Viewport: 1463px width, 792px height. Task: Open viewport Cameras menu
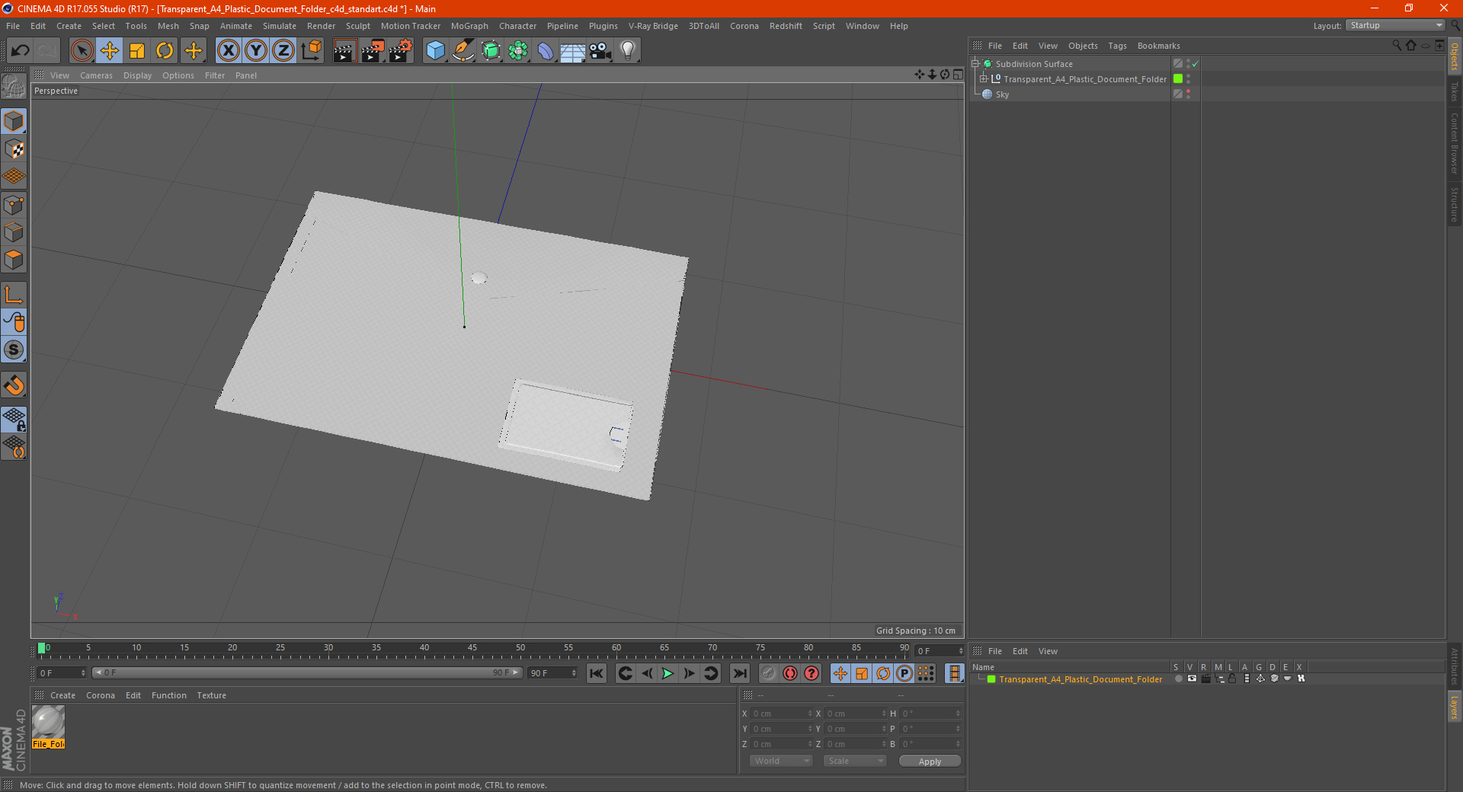pyautogui.click(x=96, y=75)
